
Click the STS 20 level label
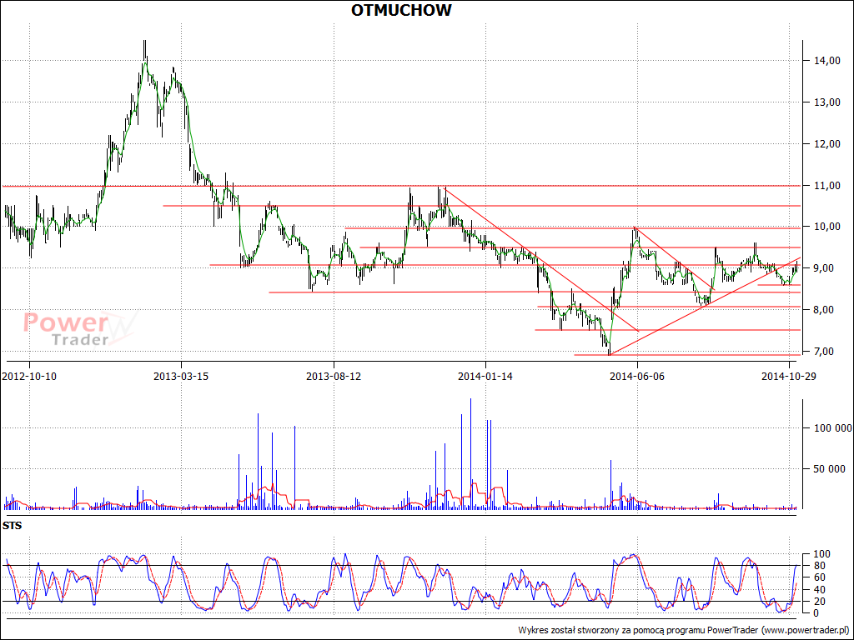click(818, 602)
